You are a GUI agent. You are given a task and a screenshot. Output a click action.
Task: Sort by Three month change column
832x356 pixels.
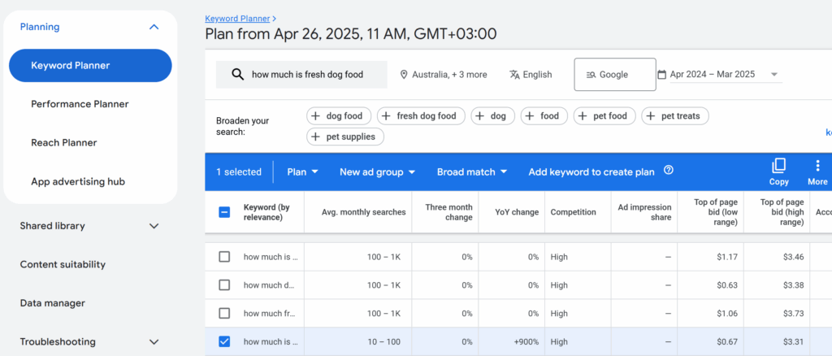click(448, 212)
